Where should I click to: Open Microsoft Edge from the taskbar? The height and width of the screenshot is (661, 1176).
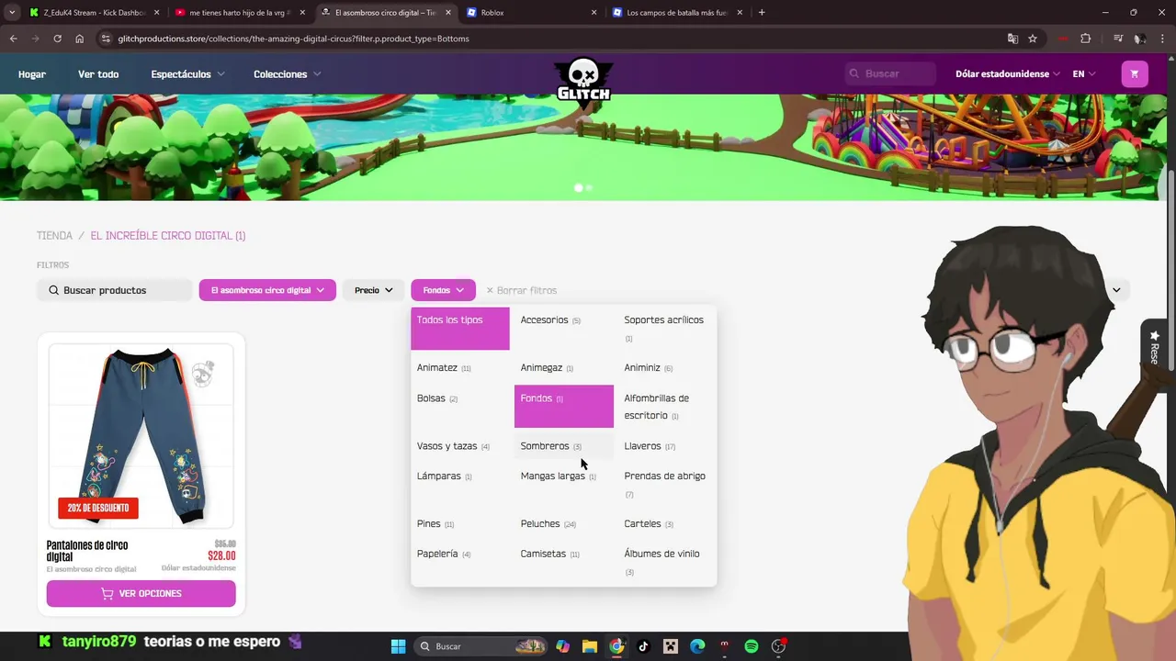click(x=697, y=646)
